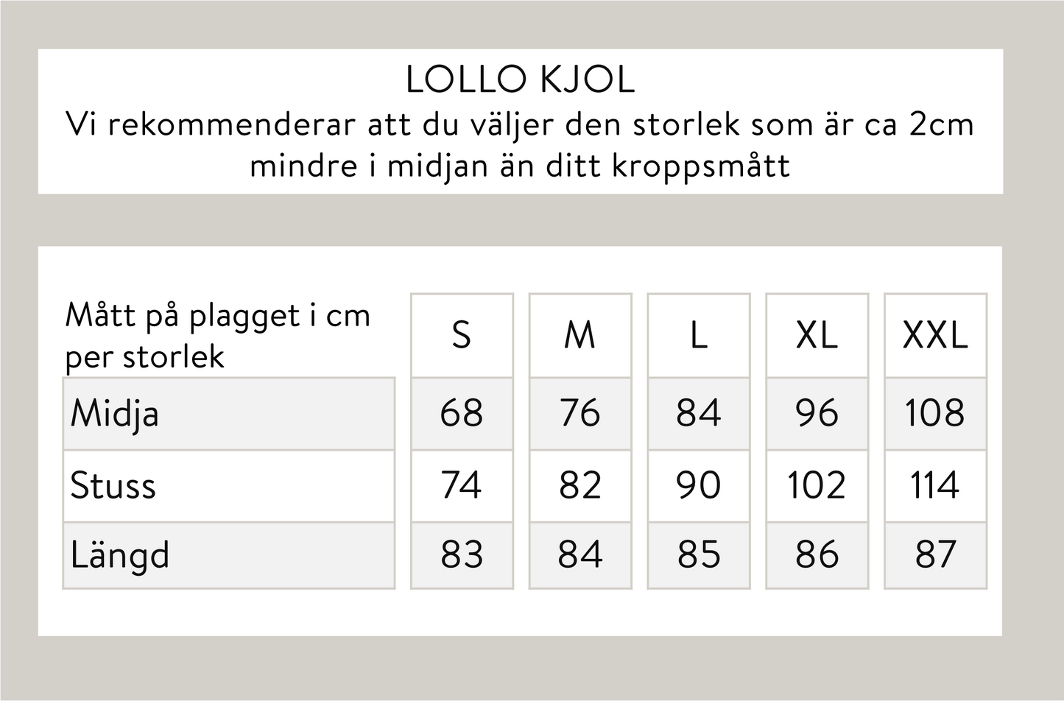Click the Stuss value 114 for size XXL
1064x701 pixels.
pos(935,485)
